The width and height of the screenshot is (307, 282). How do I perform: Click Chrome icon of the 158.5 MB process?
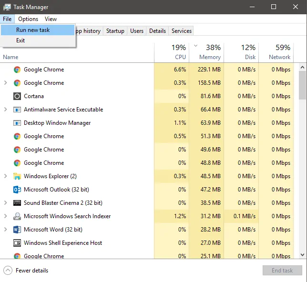pos(17,83)
